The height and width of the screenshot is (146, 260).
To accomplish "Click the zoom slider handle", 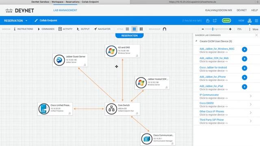I will (213, 29).
